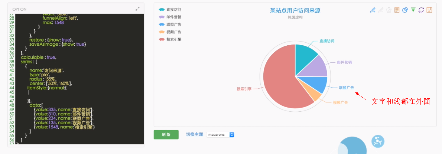Viewport: 442px width, 154px height.
Task: Toggle the 直接访问 legend item
Action: (x=170, y=10)
